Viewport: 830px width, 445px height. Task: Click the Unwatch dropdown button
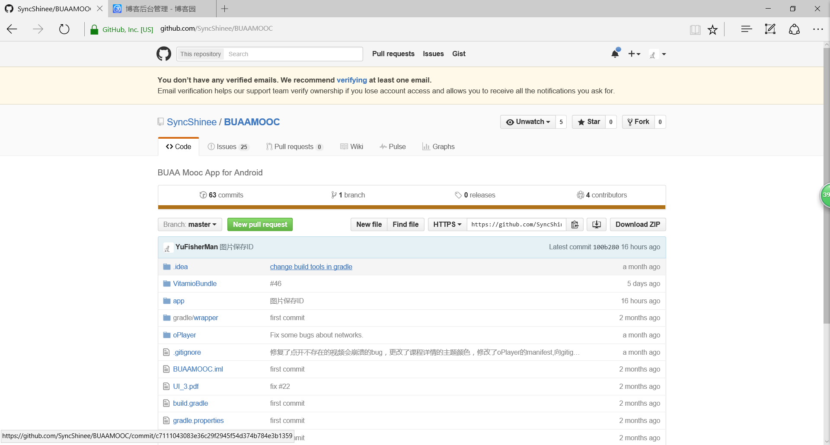528,122
